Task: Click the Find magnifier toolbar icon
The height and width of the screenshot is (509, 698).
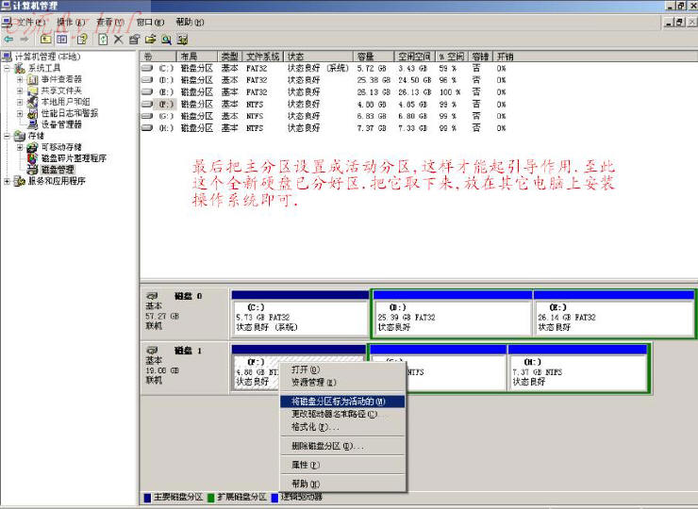Action: tap(166, 39)
